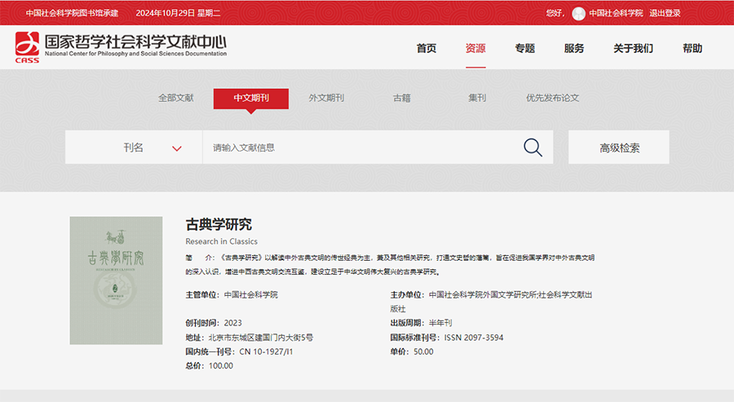Open the 帮助 navigation item
The width and height of the screenshot is (734, 402).
(x=692, y=48)
